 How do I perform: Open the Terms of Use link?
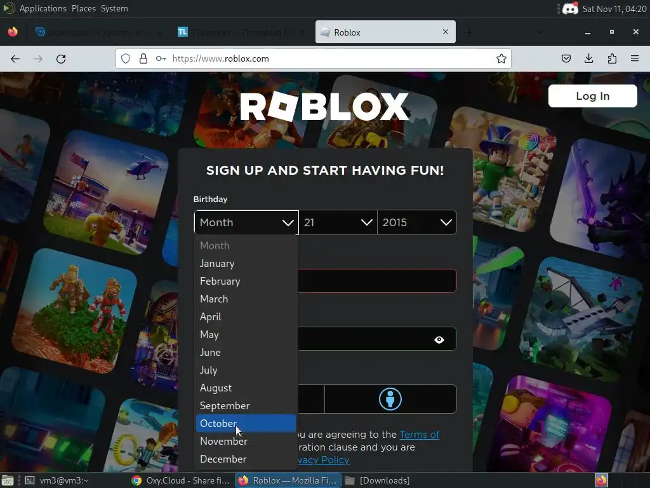420,435
